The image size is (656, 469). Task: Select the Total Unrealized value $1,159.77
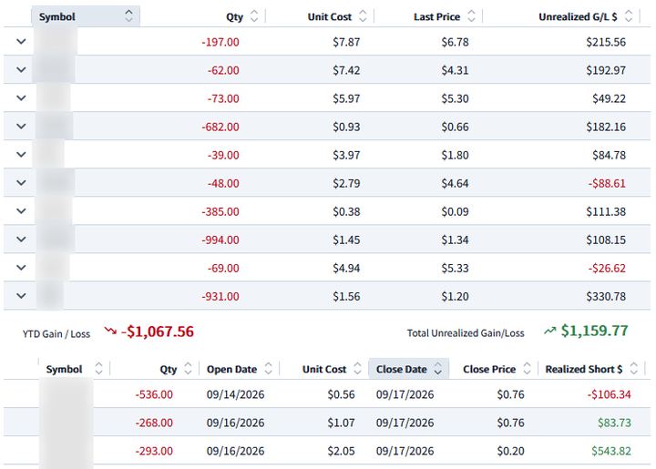[x=594, y=331]
